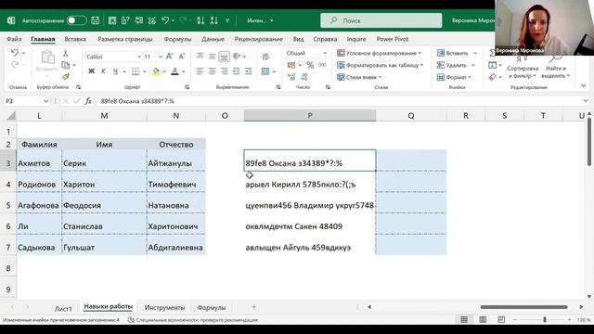Click Формат cells button
The height and width of the screenshot is (334, 594).
pyautogui.click(x=454, y=77)
